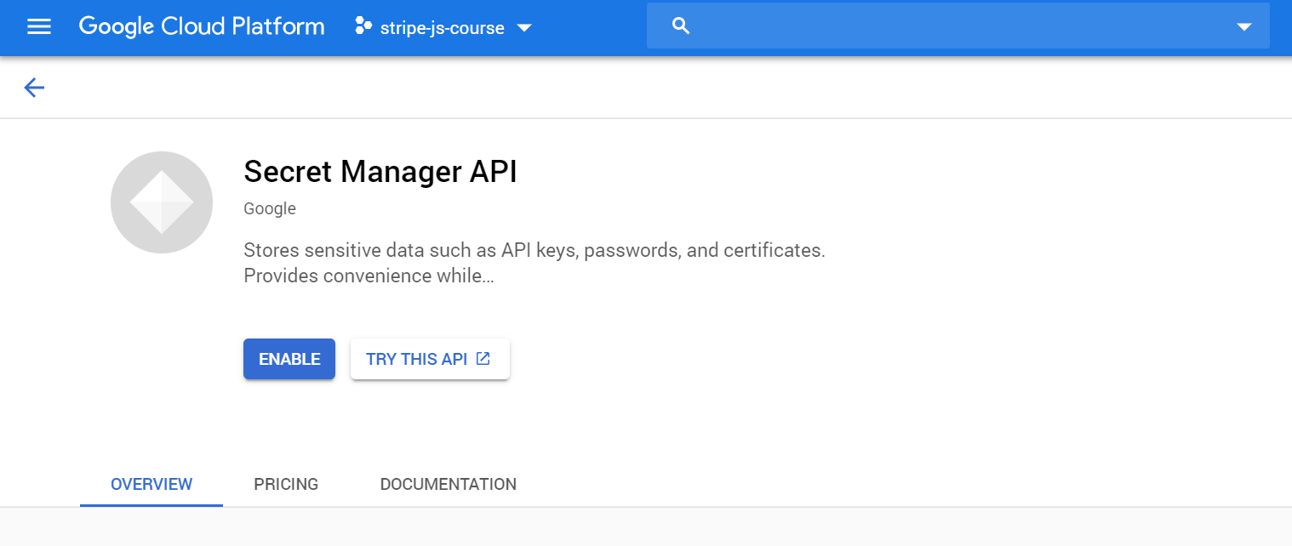Expand the dropdown at the search bar's right edge
The height and width of the screenshot is (546, 1292).
click(1245, 26)
